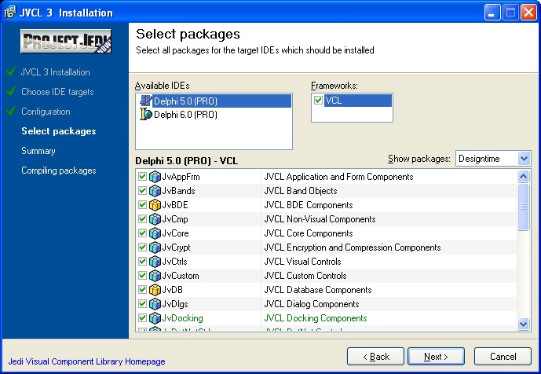Click the JvDocking package icon
This screenshot has width=541, height=374.
tap(155, 318)
